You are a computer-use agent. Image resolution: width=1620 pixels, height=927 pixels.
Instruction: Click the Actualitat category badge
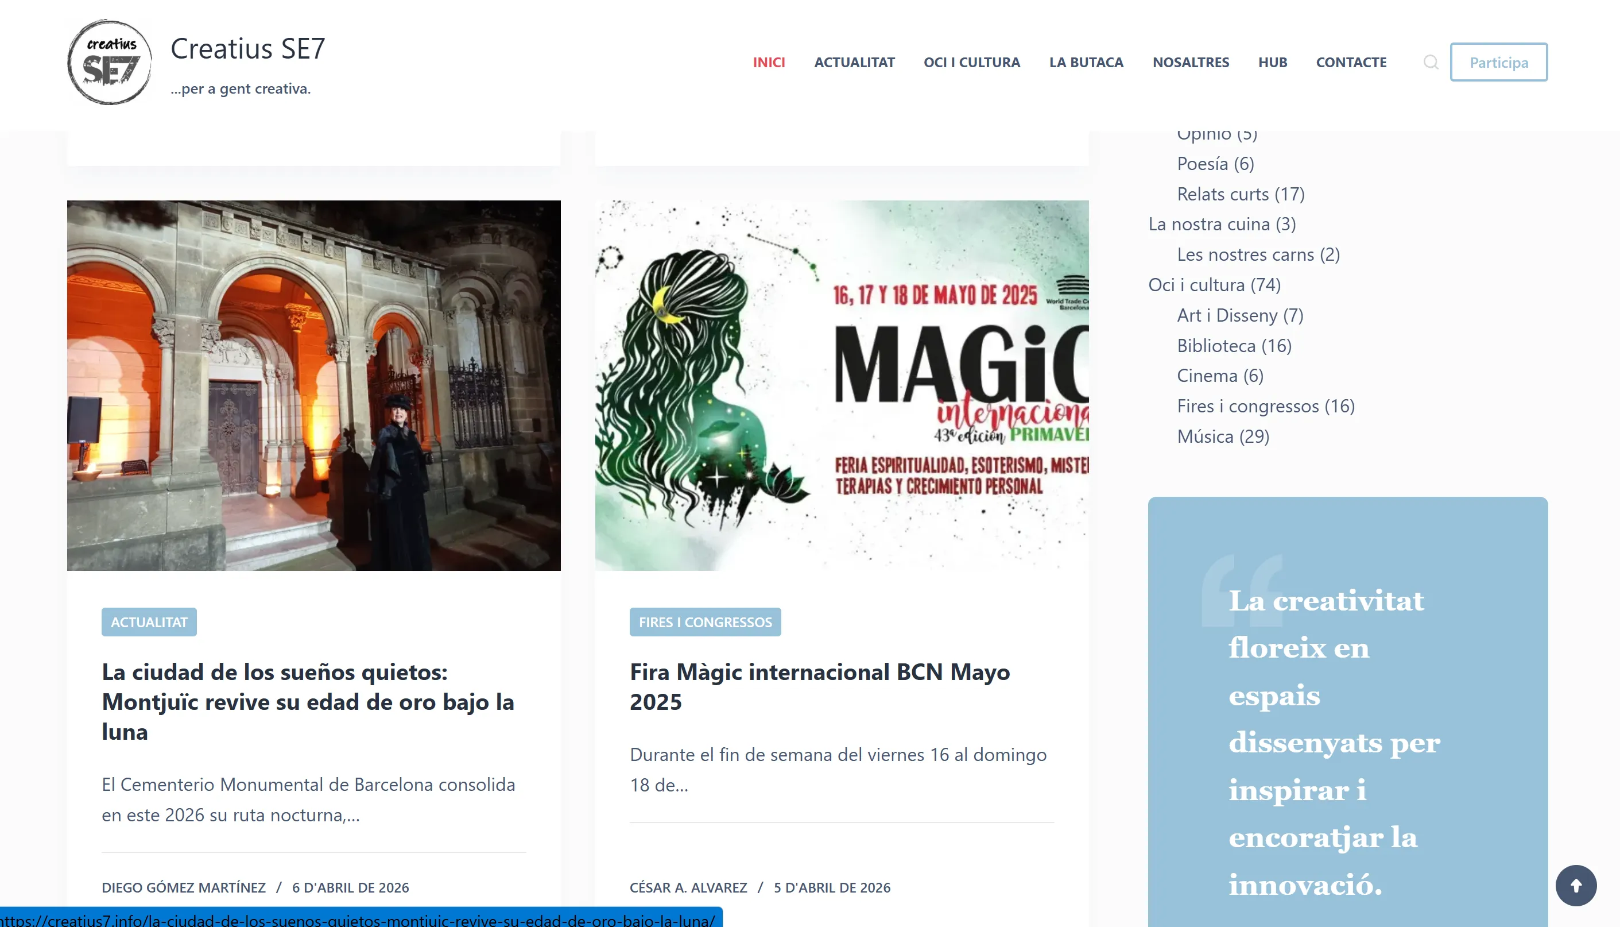tap(149, 621)
